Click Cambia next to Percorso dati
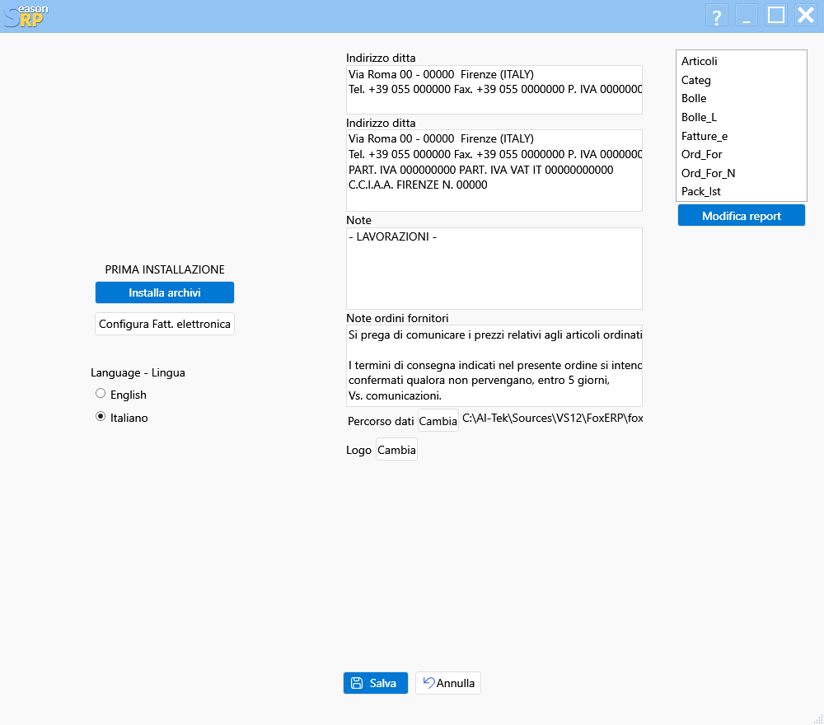Image resolution: width=824 pixels, height=725 pixels. [x=438, y=420]
